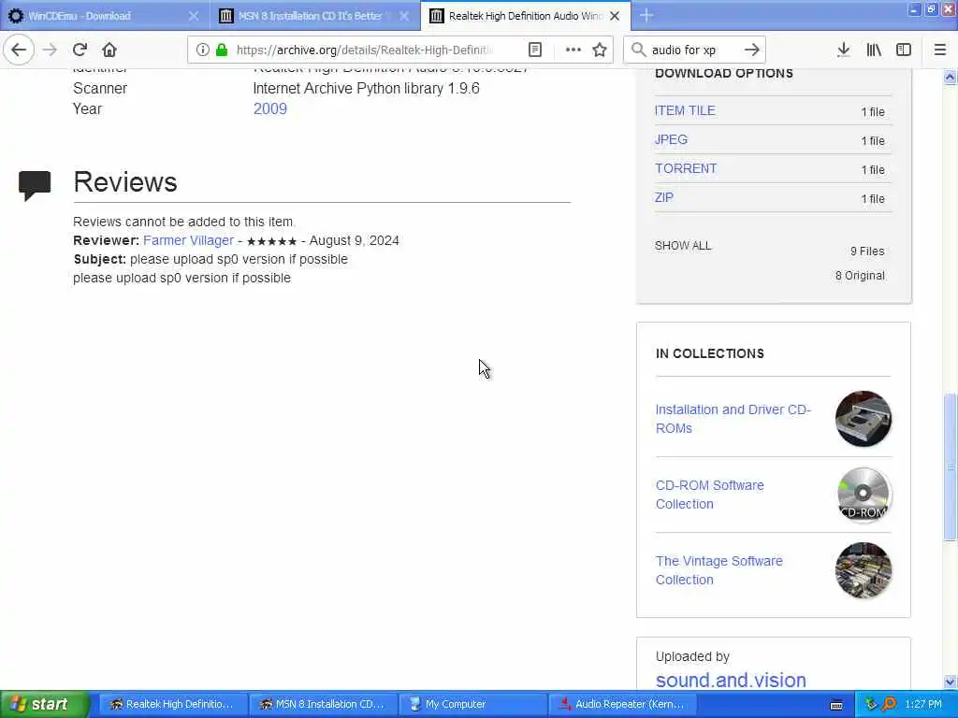958x718 pixels.
Task: Switch to Realtek High Definition taskbar window
Action: [173, 704]
